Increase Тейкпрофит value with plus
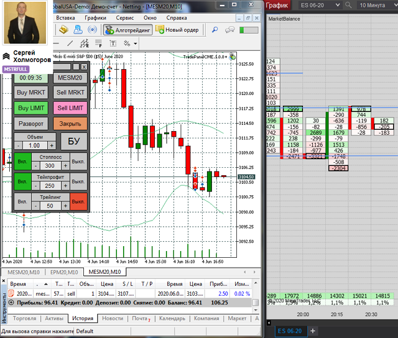The width and height of the screenshot is (398, 338). 66,186
